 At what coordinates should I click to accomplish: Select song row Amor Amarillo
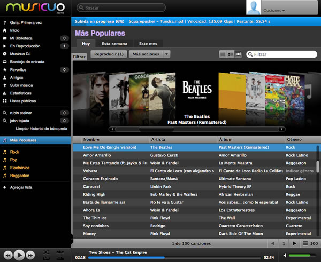click(195, 155)
